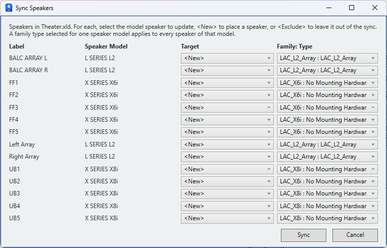Open Family Type dropdown for BALC ARRAY R
The height and width of the screenshot is (248, 387).
click(x=327, y=71)
